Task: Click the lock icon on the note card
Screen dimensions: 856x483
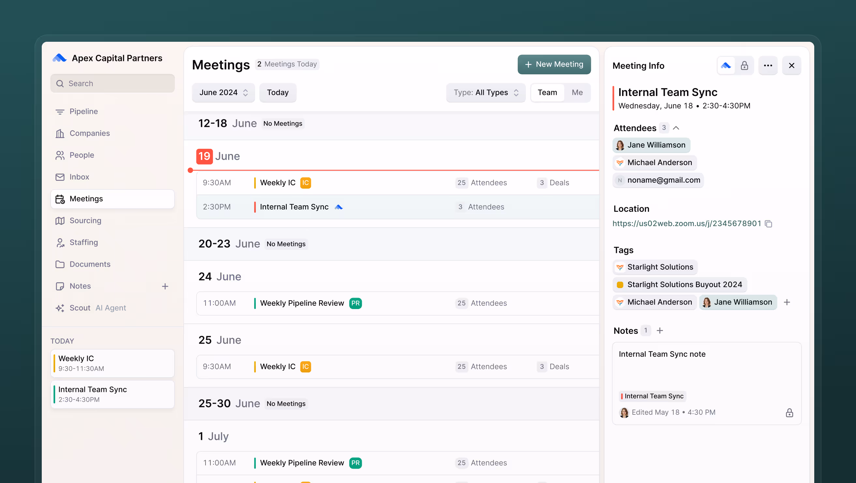Action: [789, 413]
